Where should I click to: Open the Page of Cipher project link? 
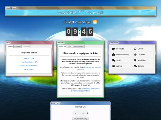click(29, 58)
